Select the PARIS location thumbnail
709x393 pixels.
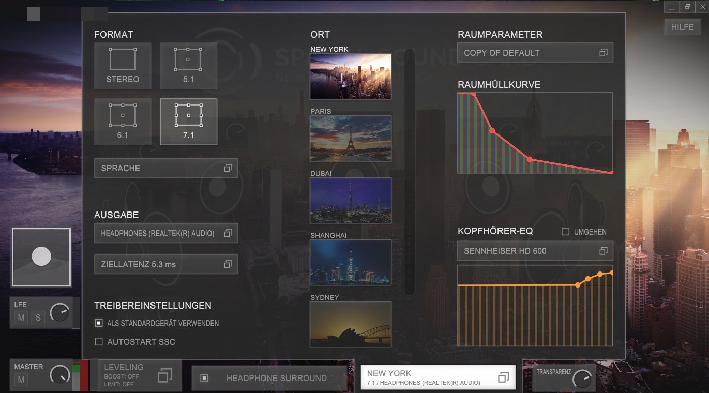tap(351, 138)
